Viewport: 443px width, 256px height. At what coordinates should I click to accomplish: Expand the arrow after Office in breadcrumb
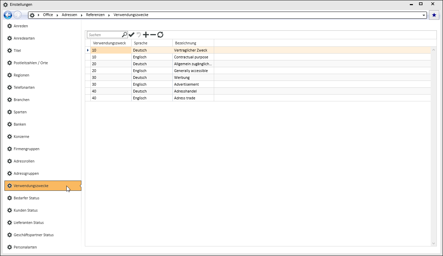pyautogui.click(x=57, y=15)
